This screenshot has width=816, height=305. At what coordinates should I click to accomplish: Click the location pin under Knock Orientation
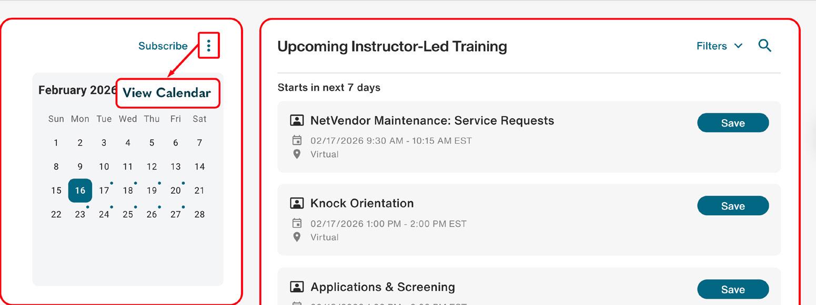coord(297,237)
